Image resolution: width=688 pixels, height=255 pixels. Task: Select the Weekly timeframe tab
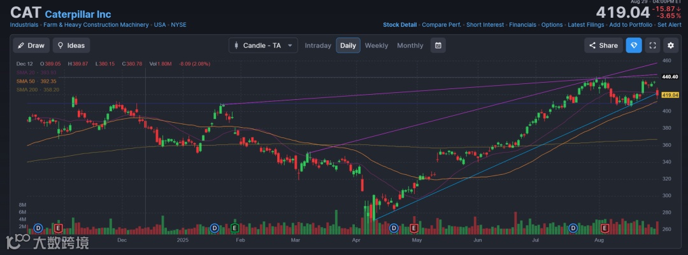click(x=376, y=45)
